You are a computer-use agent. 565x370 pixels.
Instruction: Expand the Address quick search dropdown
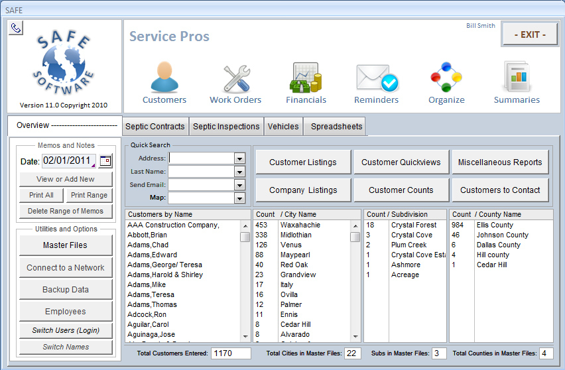(239, 158)
